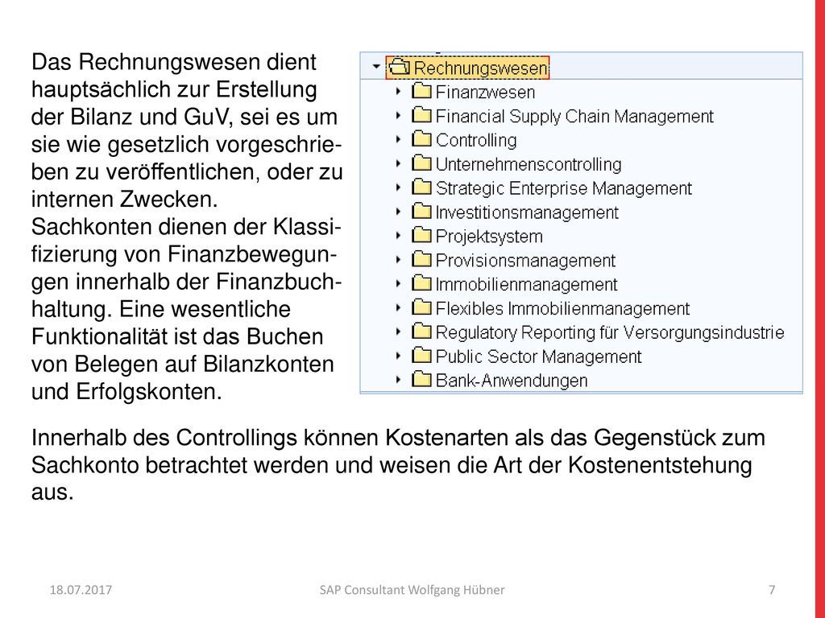Screen dimensions: 825x618
Task: Select Regulatory Reporting für Versorgungsindustrie entry
Action: 610,332
